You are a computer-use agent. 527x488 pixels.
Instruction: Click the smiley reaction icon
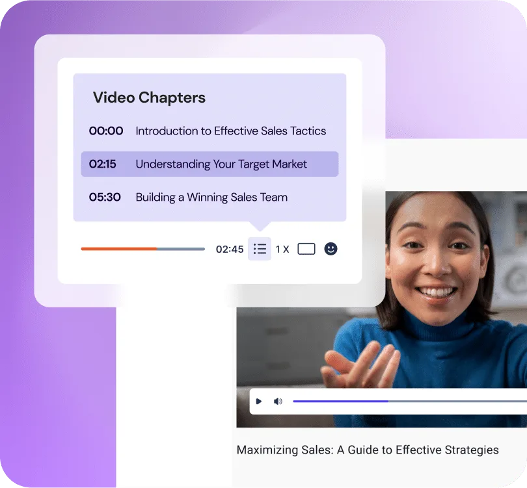point(331,249)
